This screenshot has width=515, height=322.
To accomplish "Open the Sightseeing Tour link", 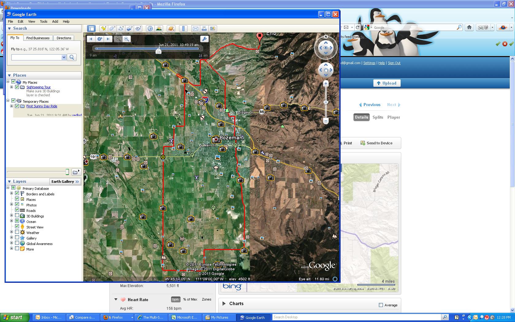I will tap(39, 87).
